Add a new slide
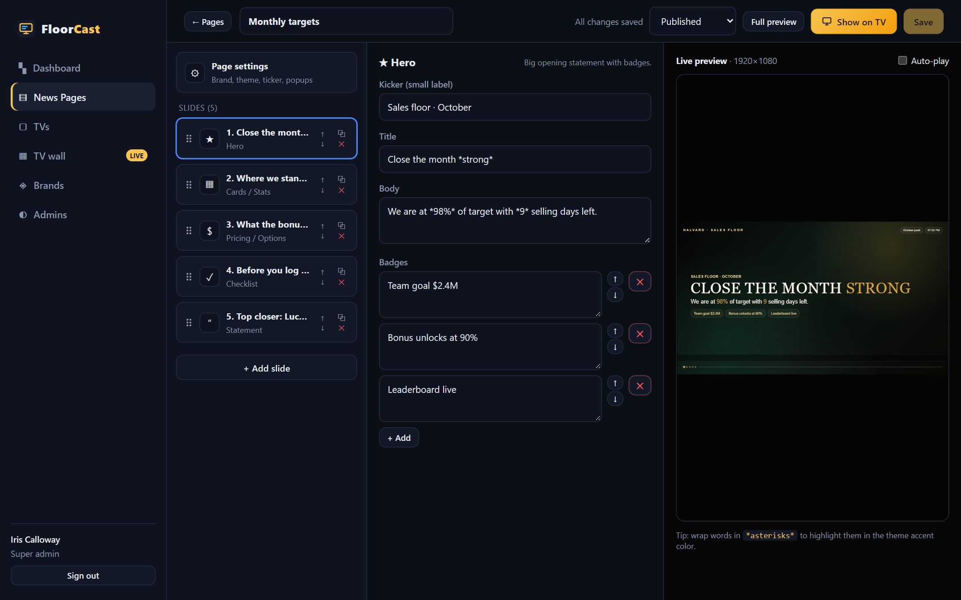The image size is (961, 600). click(266, 368)
